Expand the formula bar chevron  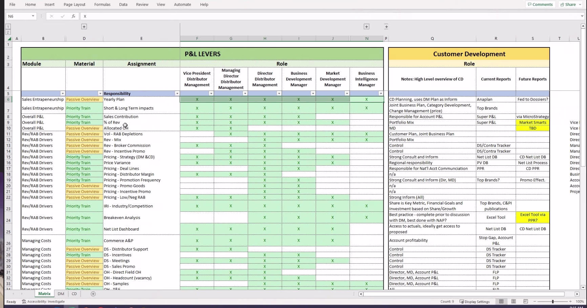[x=582, y=16]
